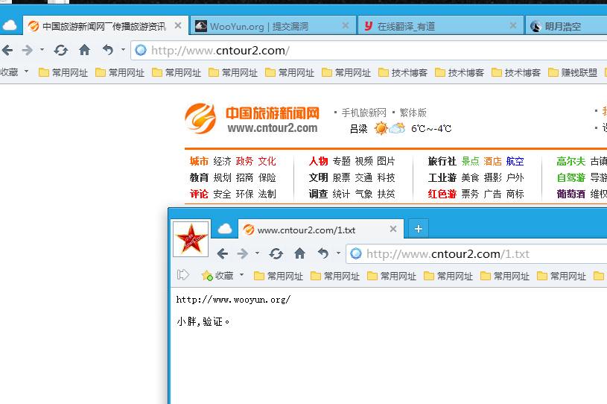
Task: Go home in top browser window
Action: click(84, 50)
